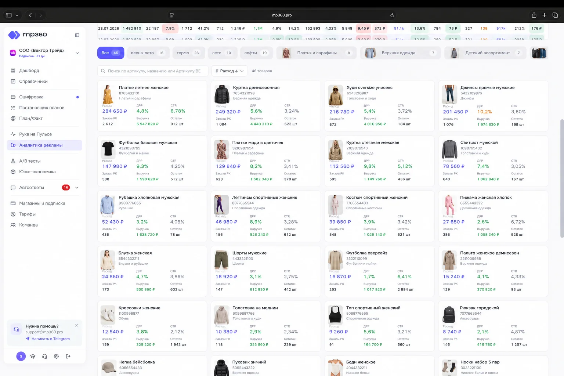The image size is (564, 376).
Task: Open the Дашборд sidebar icon
Action: click(x=13, y=70)
